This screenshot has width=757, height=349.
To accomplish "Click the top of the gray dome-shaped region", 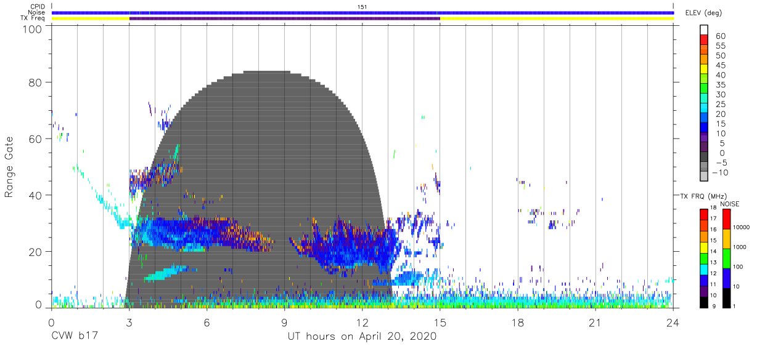I will pos(267,72).
